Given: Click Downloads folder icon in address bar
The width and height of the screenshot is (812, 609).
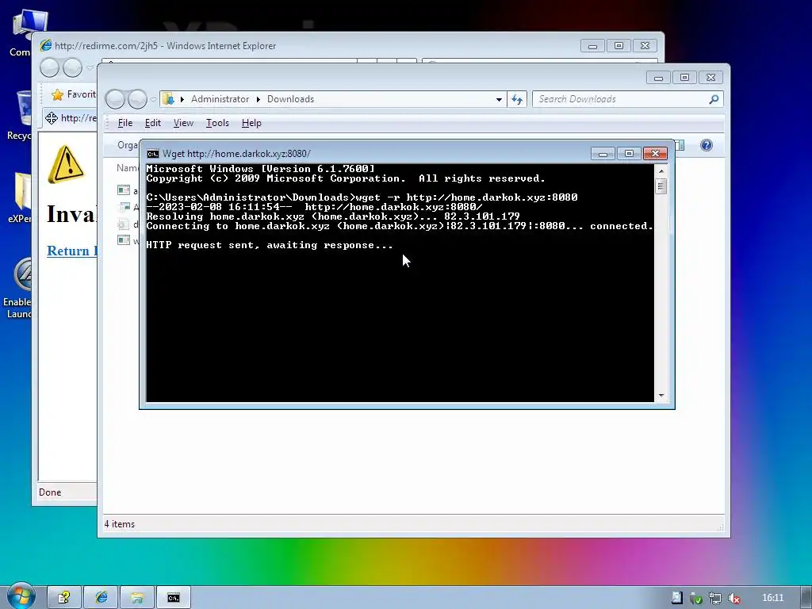Looking at the screenshot, I should 168,98.
